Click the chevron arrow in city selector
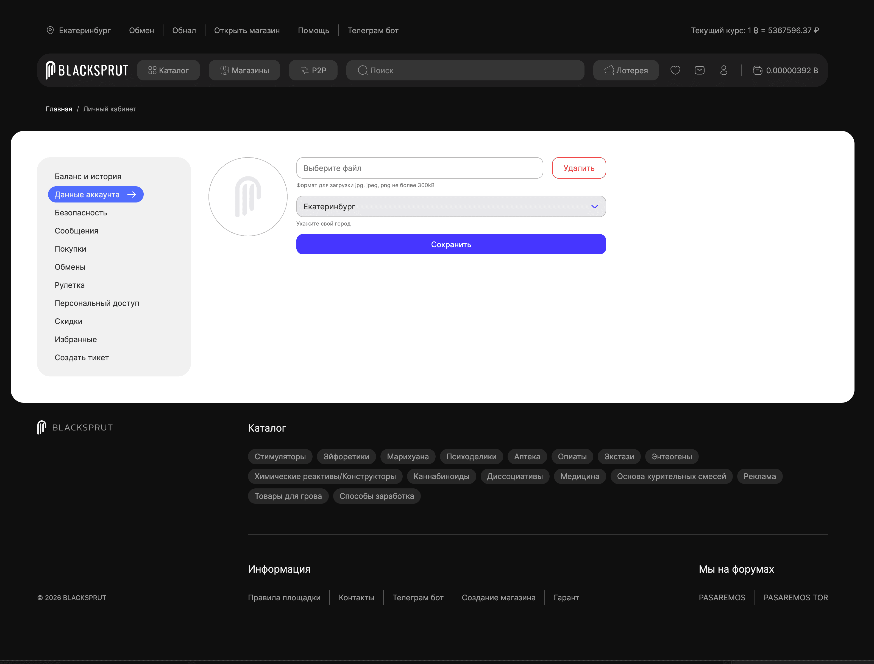The image size is (874, 664). click(594, 206)
